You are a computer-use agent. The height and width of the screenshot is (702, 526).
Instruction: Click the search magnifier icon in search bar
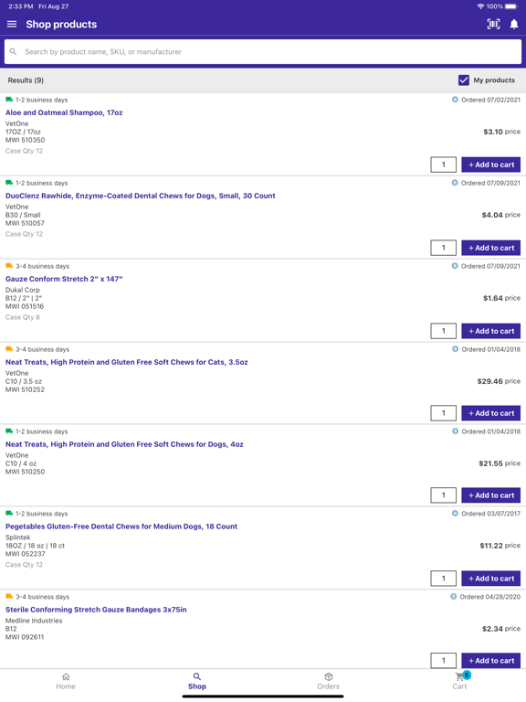14,52
